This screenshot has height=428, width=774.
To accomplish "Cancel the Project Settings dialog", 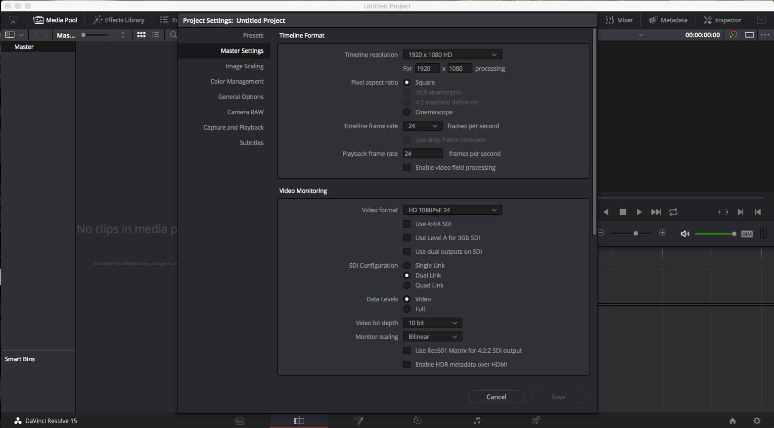I will coord(496,397).
